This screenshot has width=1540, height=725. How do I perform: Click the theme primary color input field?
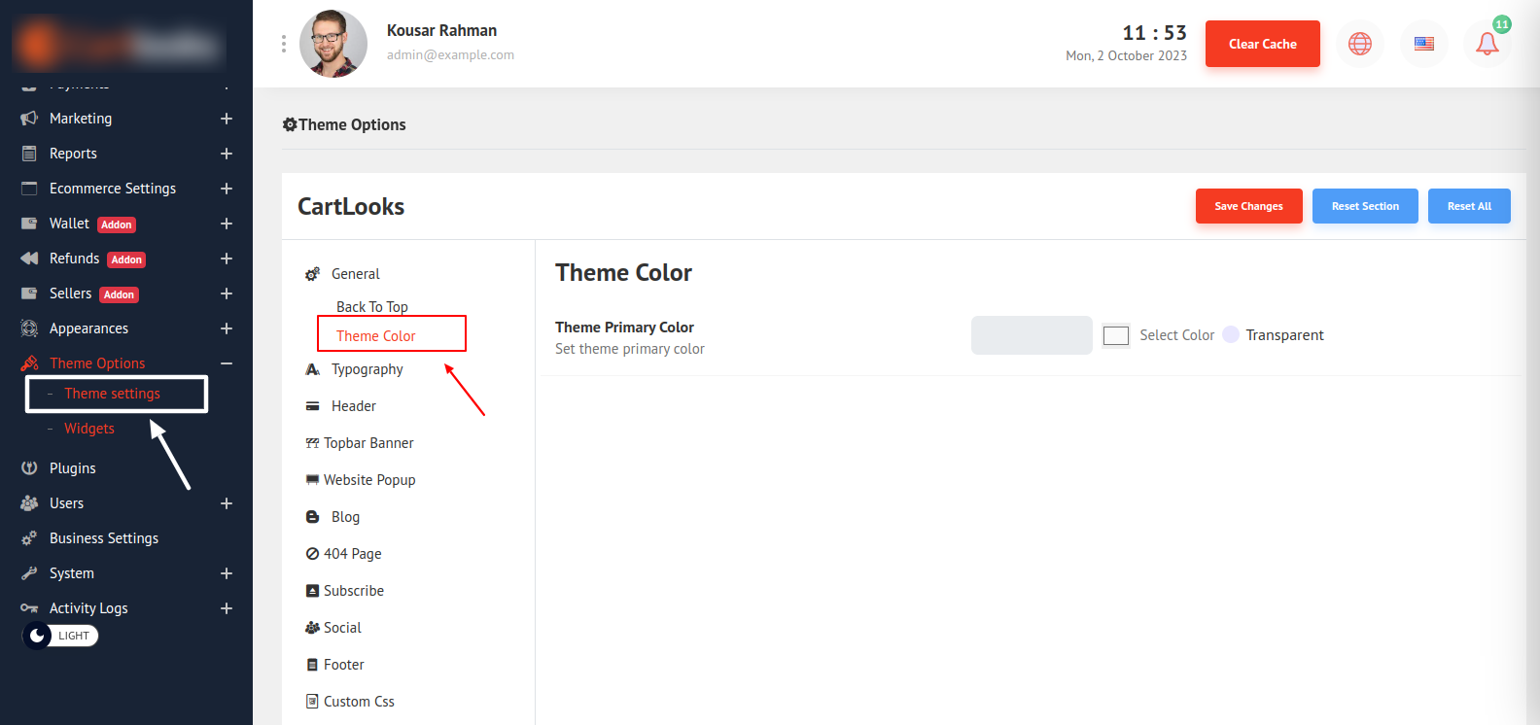coord(1031,335)
